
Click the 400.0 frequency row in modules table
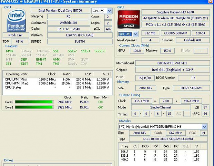[x=163, y=159]
